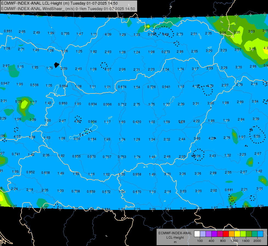Click the wind shear value 6.06
Image resolution: width=268 pixels, height=246 pixels.
(197, 156)
